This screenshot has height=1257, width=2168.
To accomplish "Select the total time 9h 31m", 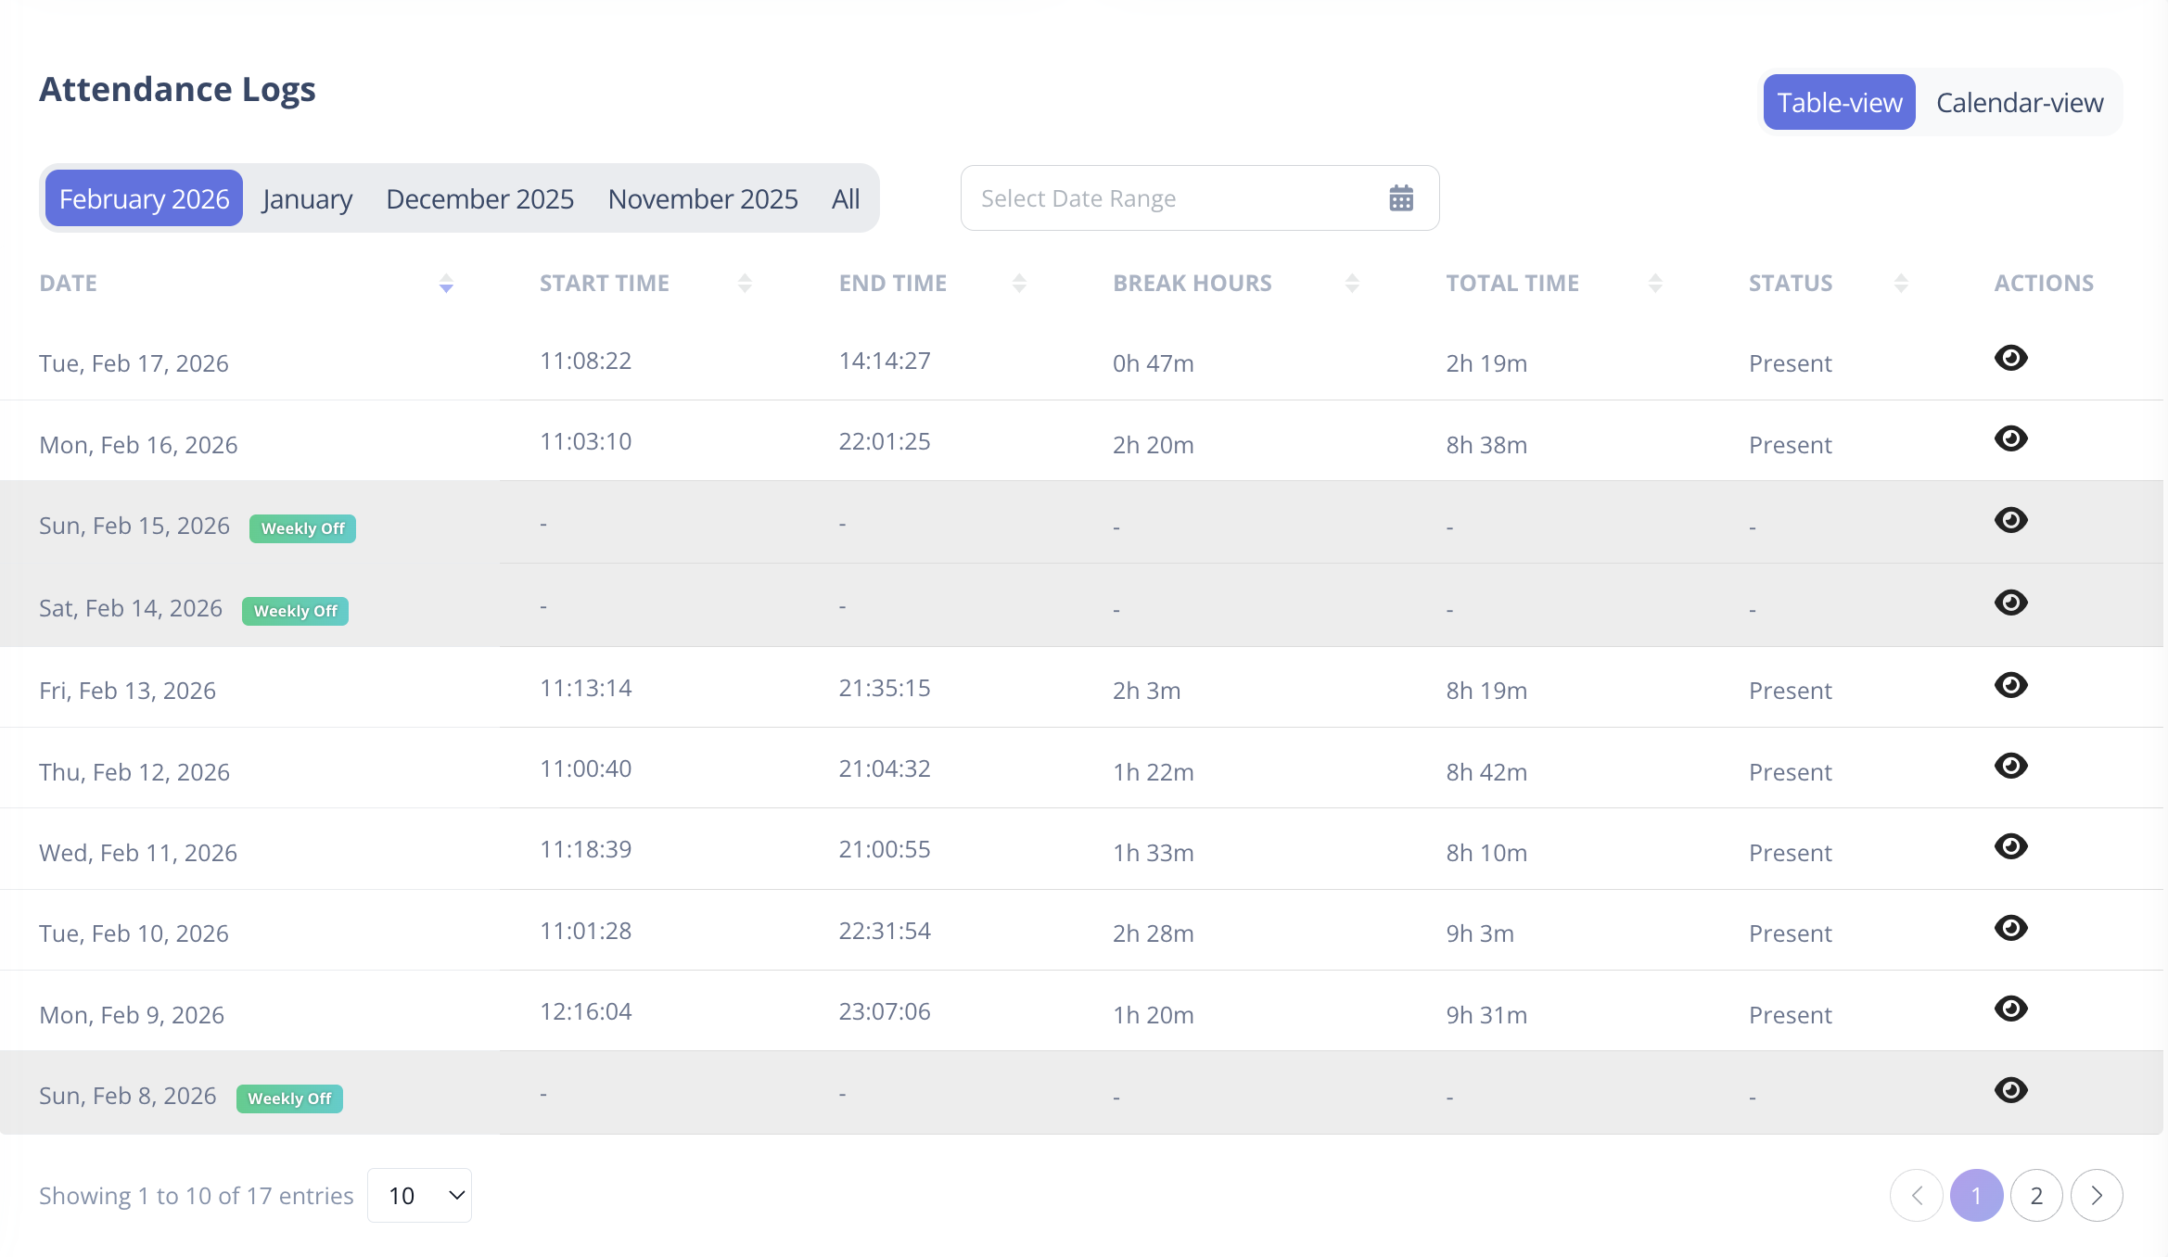I will pyautogui.click(x=1486, y=1015).
